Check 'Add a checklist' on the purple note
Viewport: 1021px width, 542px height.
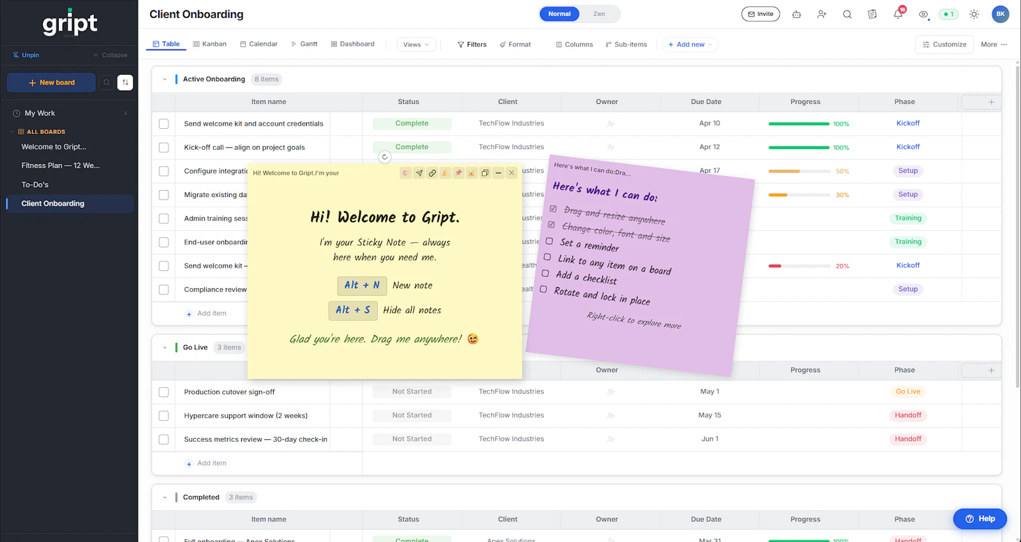pyautogui.click(x=545, y=273)
